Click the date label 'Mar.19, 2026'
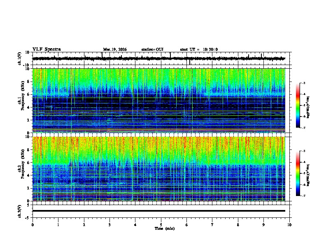 click(115, 49)
